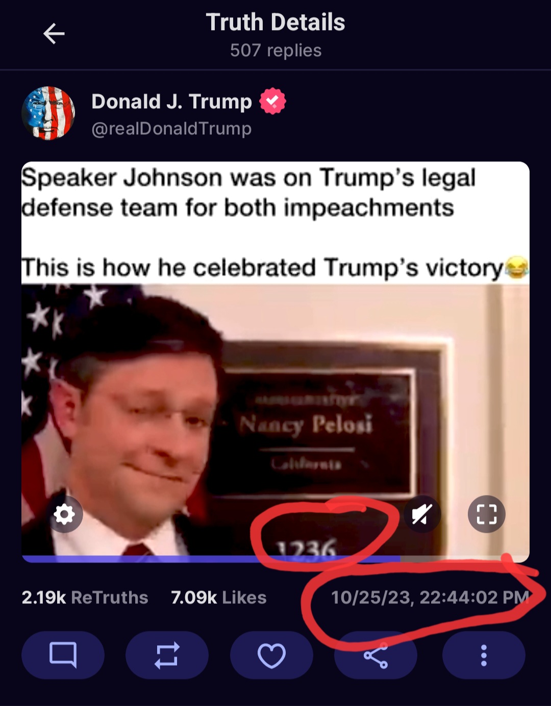
Task: Tap the 507 replies subtitle
Action: click(275, 50)
